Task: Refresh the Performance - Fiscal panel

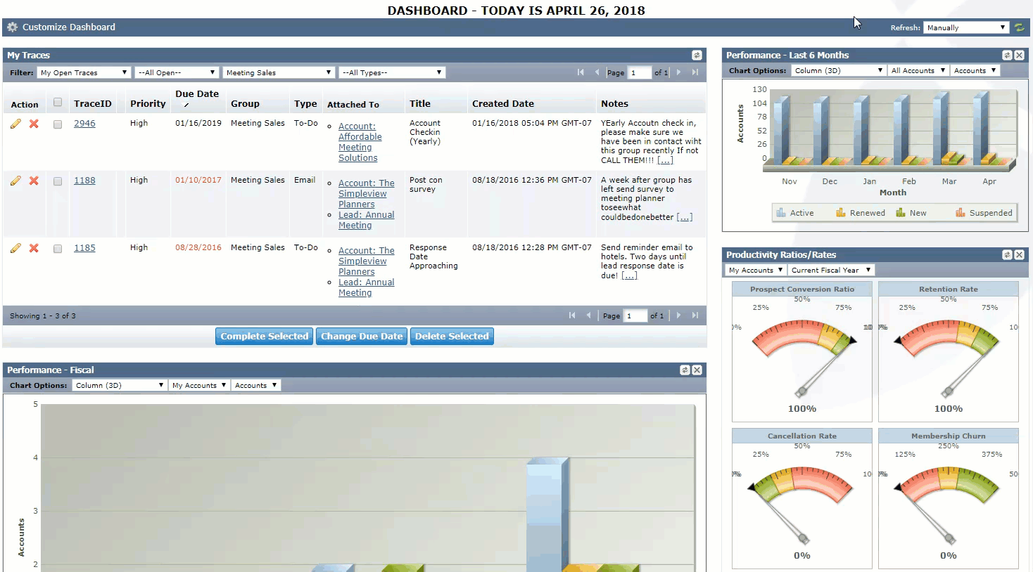Action: [x=685, y=370]
